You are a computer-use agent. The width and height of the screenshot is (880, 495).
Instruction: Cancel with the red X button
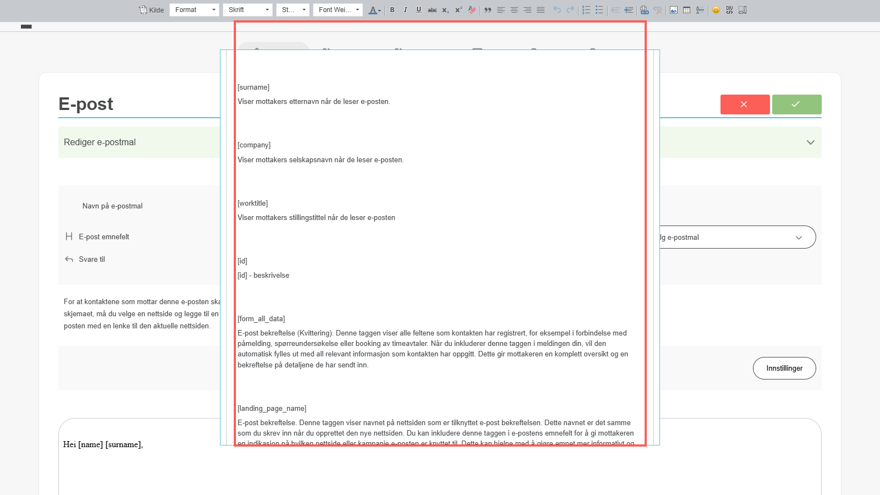(745, 105)
